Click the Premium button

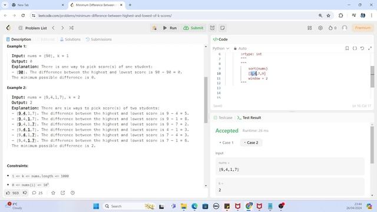coord(363,28)
